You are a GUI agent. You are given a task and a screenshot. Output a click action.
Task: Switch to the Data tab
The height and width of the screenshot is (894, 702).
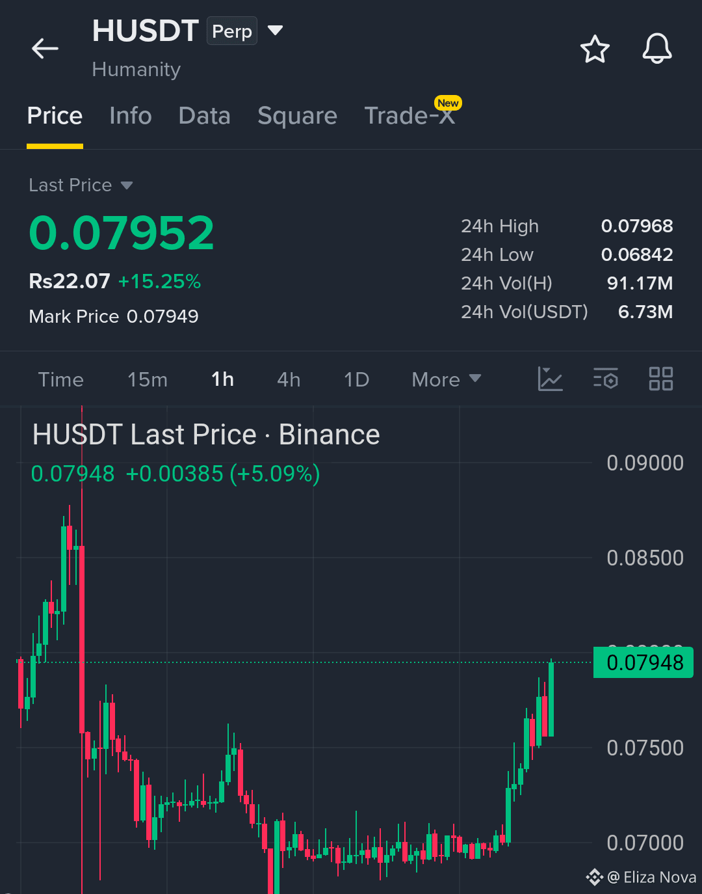pyautogui.click(x=204, y=116)
